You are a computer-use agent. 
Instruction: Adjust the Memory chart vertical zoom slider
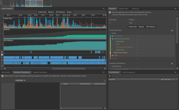(2, 34)
